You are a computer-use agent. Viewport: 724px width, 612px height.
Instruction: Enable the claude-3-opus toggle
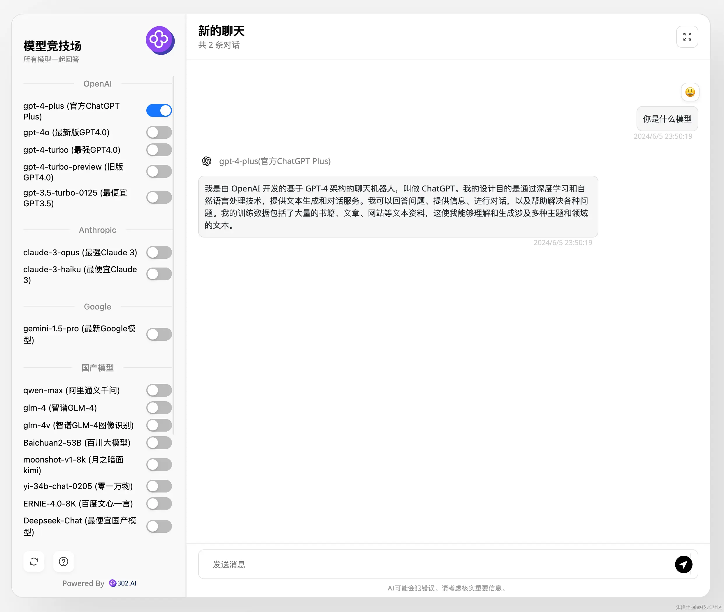point(159,253)
